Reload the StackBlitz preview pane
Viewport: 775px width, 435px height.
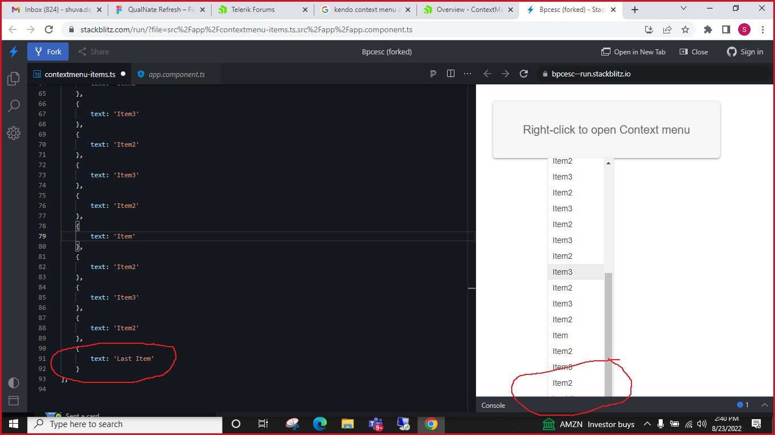click(524, 74)
